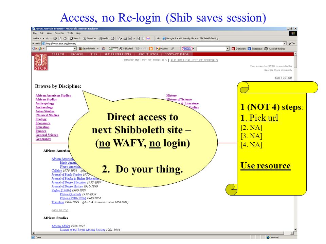Click the Forward arrow button

47,38
